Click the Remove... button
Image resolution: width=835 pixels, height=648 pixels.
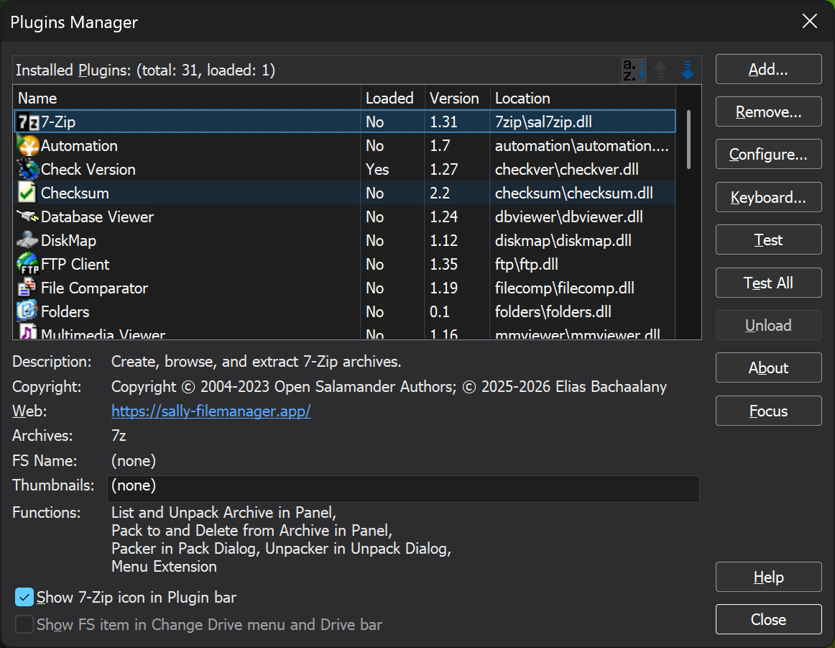(768, 112)
